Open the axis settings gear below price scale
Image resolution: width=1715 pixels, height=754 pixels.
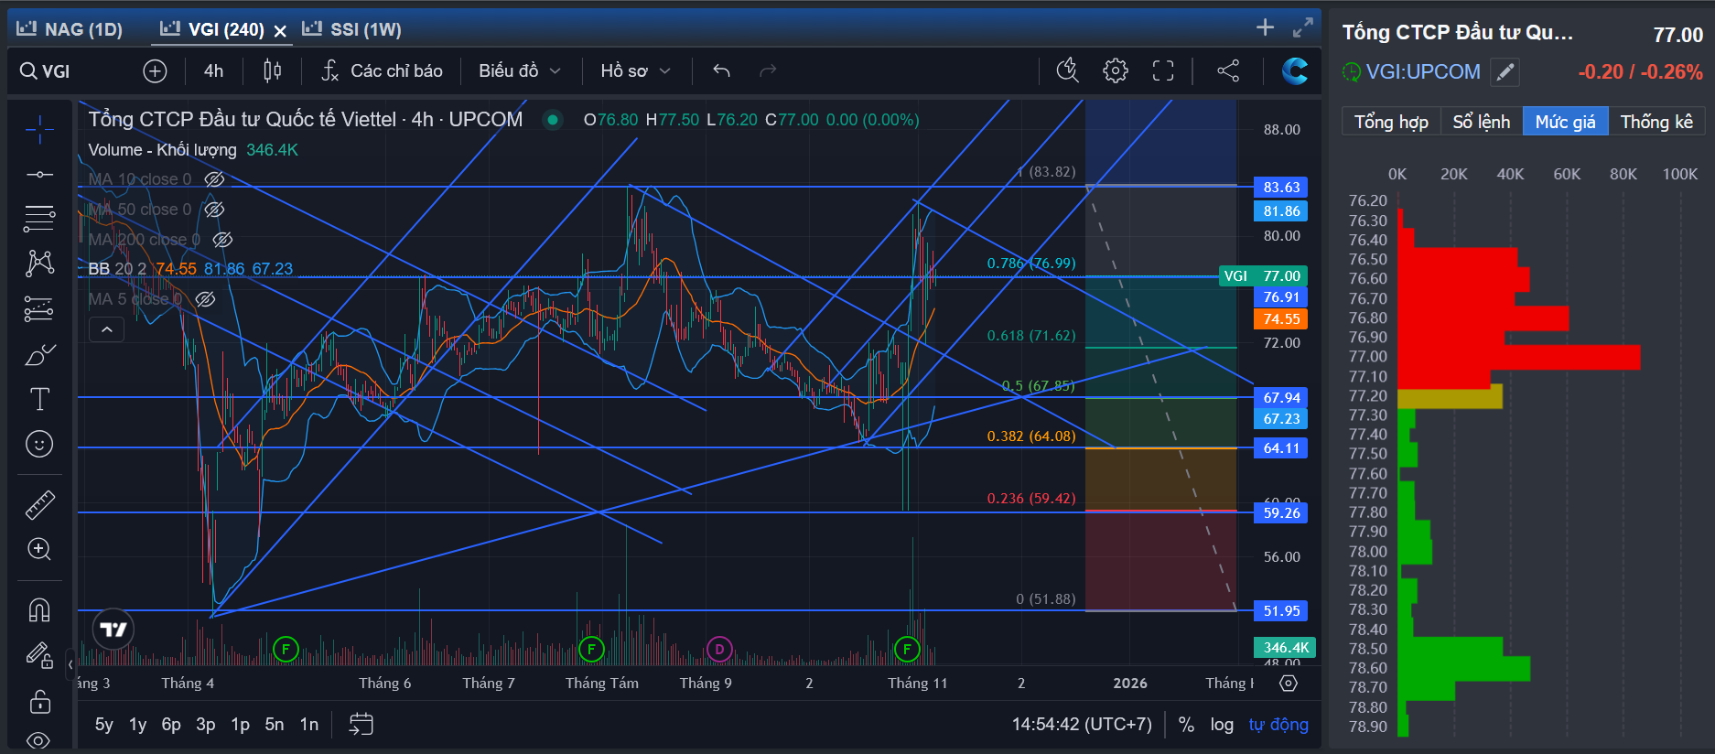pyautogui.click(x=1289, y=683)
